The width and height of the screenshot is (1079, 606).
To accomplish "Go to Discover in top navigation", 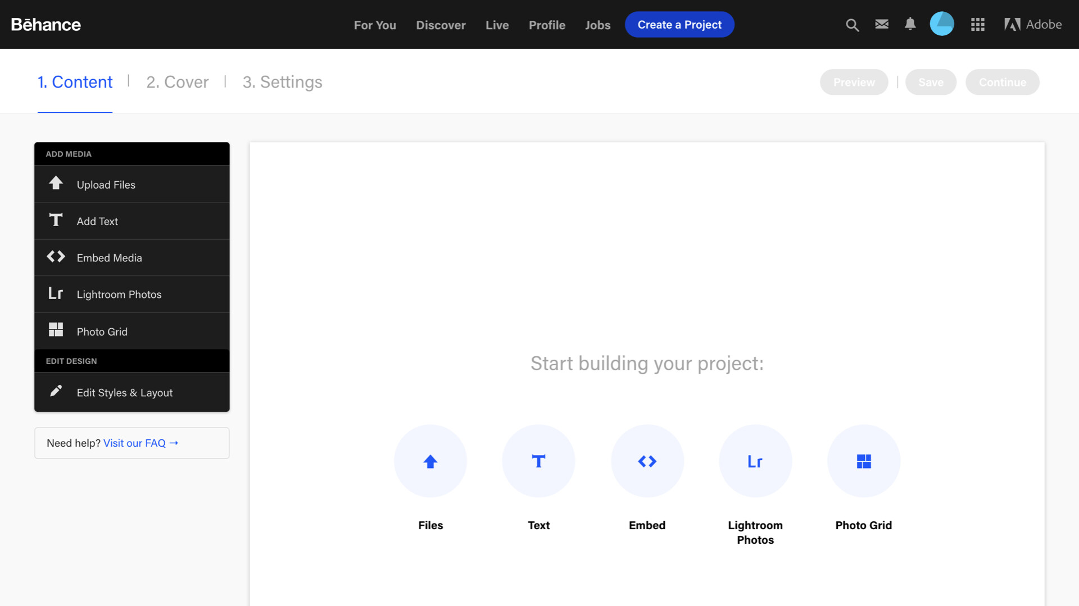I will click(x=441, y=25).
